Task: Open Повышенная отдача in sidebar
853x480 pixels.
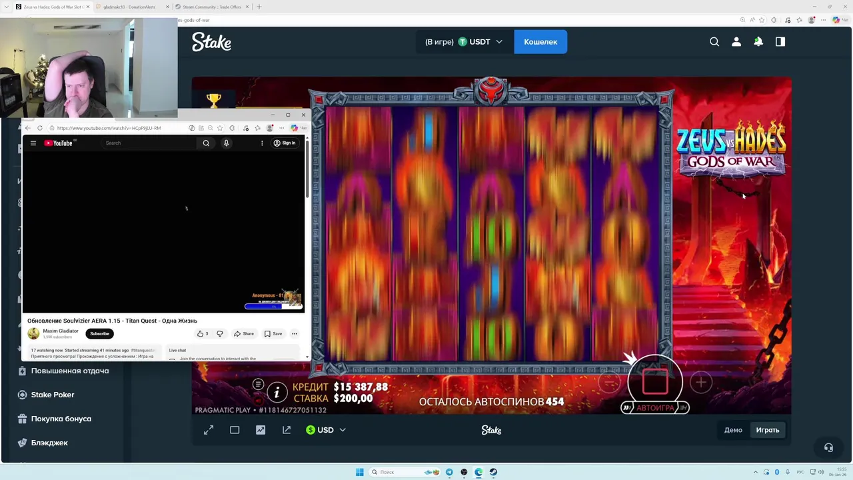Action: point(70,371)
